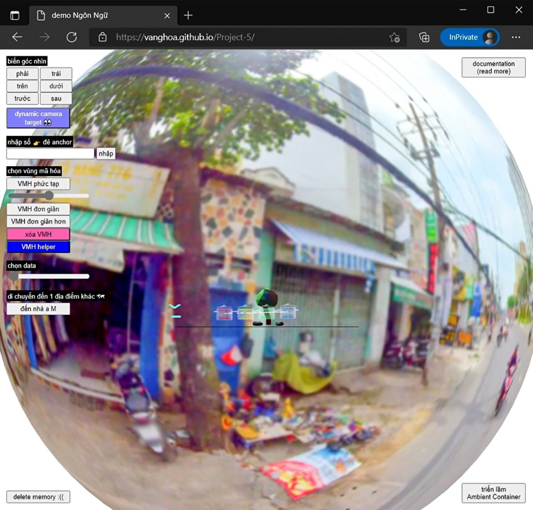Open Collections icon in toolbar
This screenshot has height=510, width=533.
[424, 37]
